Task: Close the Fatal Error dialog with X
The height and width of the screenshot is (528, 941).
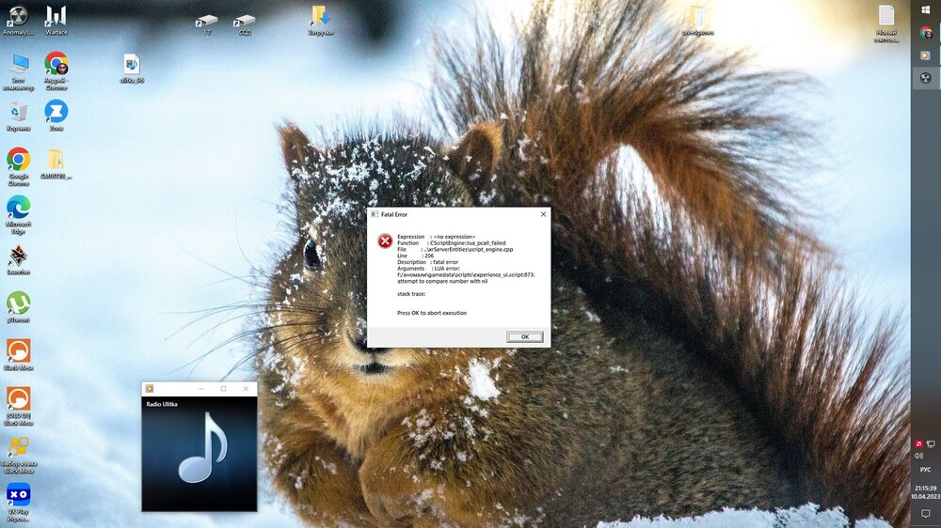Action: pos(543,214)
